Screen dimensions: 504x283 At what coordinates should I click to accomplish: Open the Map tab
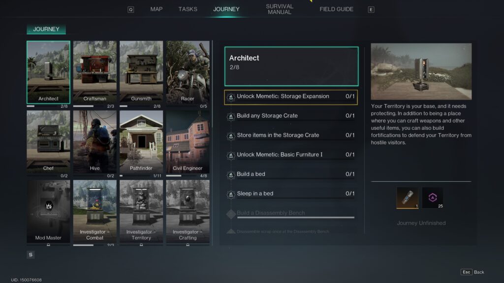tap(157, 9)
